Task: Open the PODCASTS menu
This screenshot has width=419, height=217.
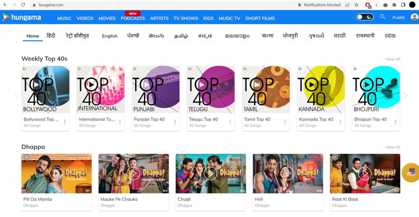Action: [133, 18]
